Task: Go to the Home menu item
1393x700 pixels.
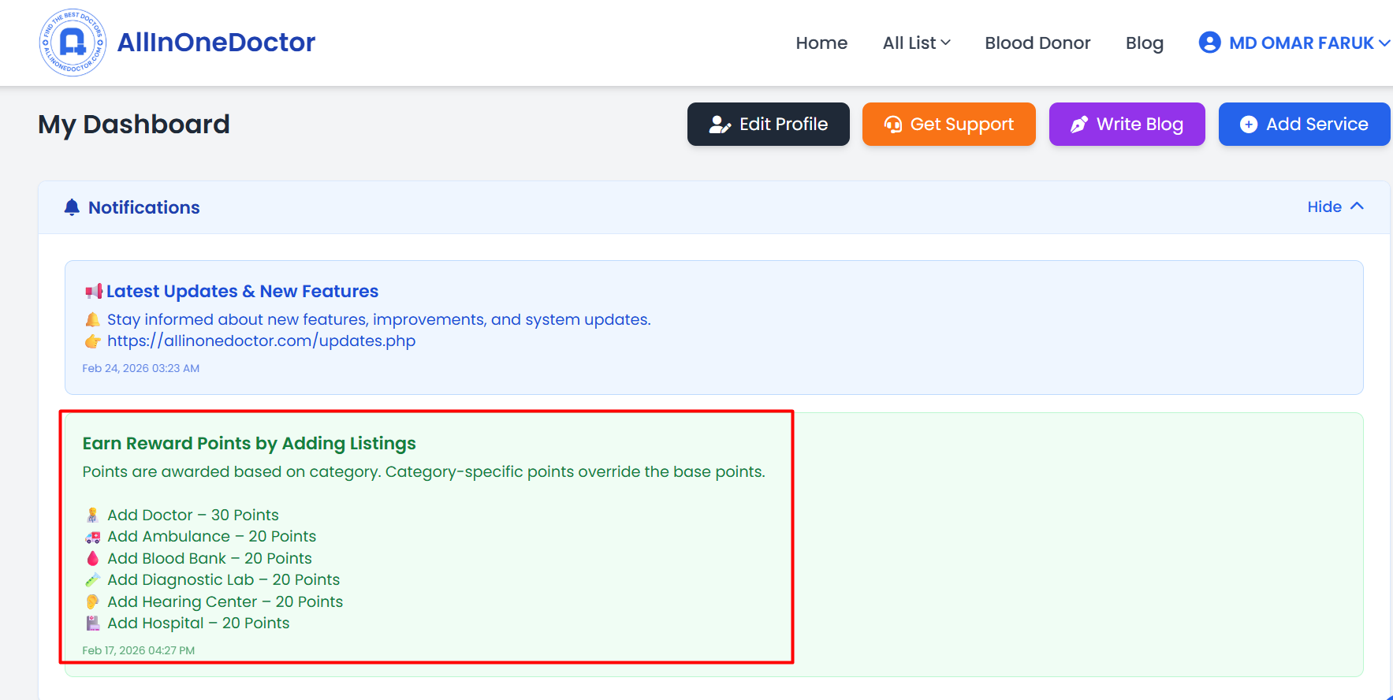Action: [x=821, y=43]
